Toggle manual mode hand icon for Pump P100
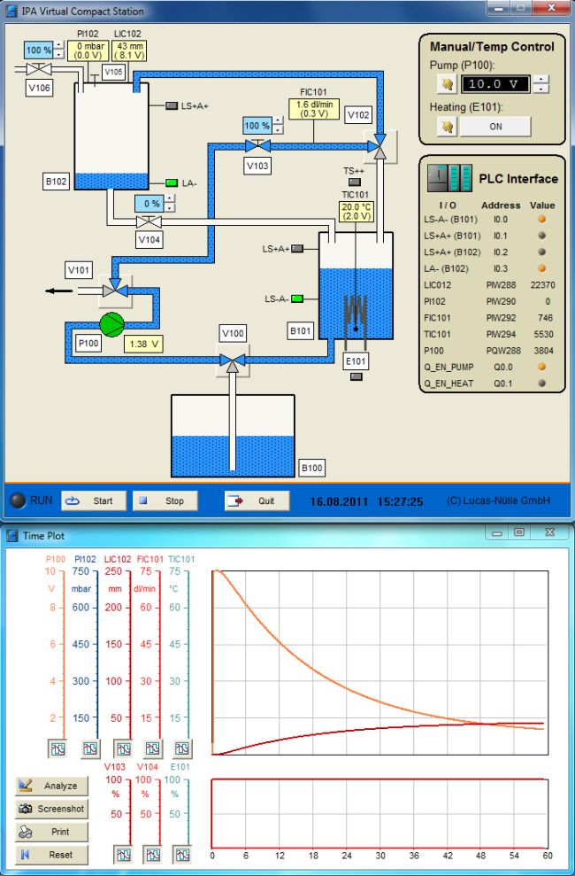Image resolution: width=575 pixels, height=876 pixels. click(447, 84)
